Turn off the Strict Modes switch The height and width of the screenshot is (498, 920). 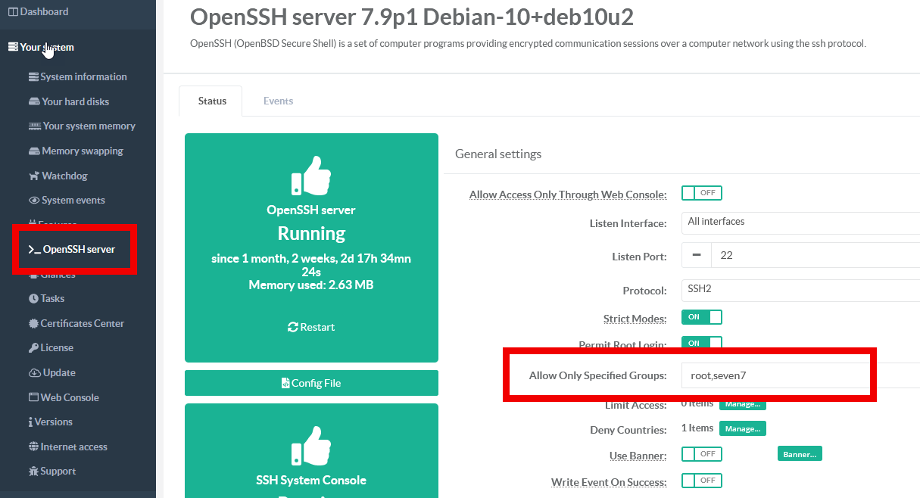coord(701,317)
